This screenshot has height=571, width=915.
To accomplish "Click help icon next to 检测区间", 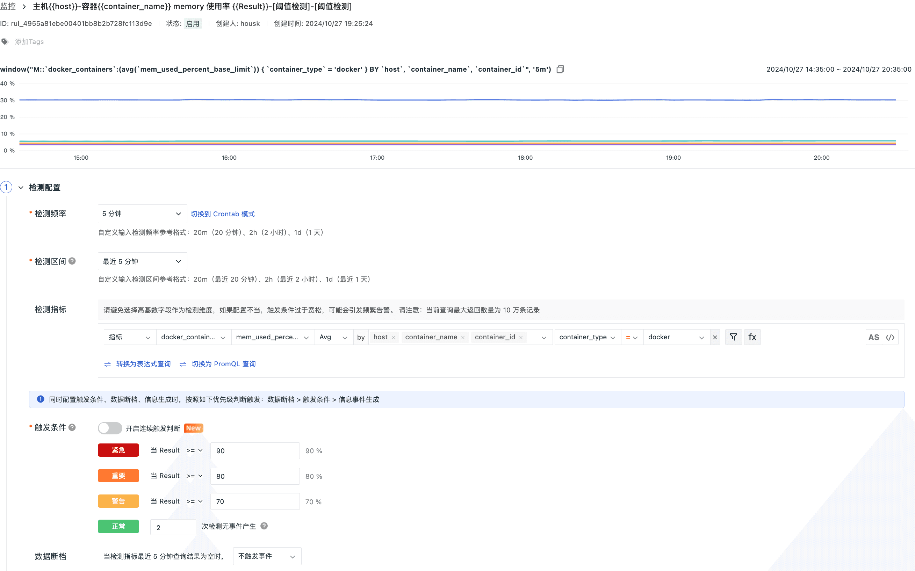I will tap(72, 261).
